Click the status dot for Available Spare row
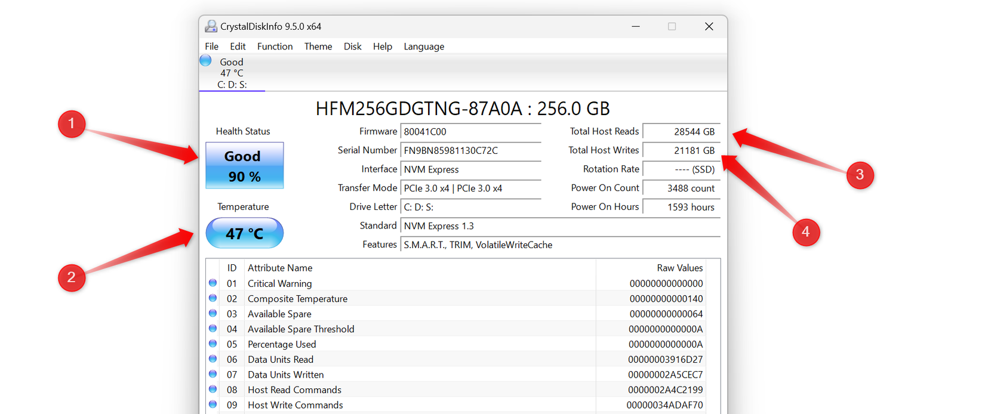The width and height of the screenshot is (985, 414). pyautogui.click(x=213, y=314)
